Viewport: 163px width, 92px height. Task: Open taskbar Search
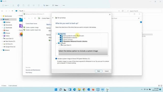coord(61,89)
